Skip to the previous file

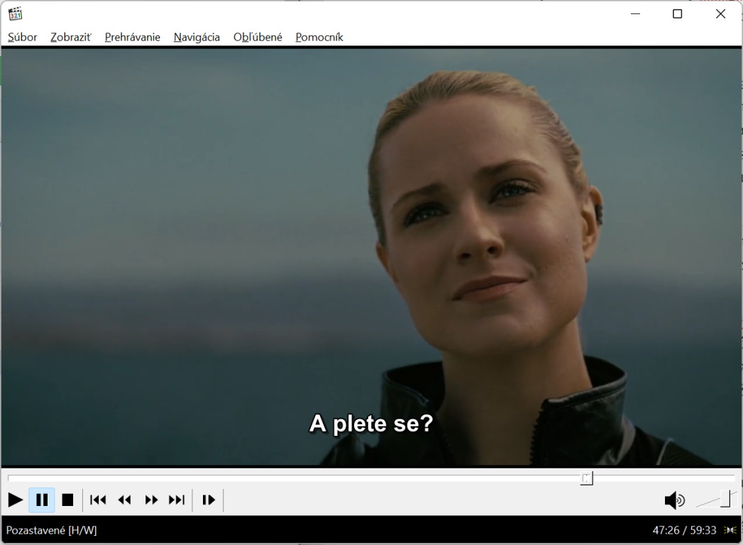click(x=98, y=500)
